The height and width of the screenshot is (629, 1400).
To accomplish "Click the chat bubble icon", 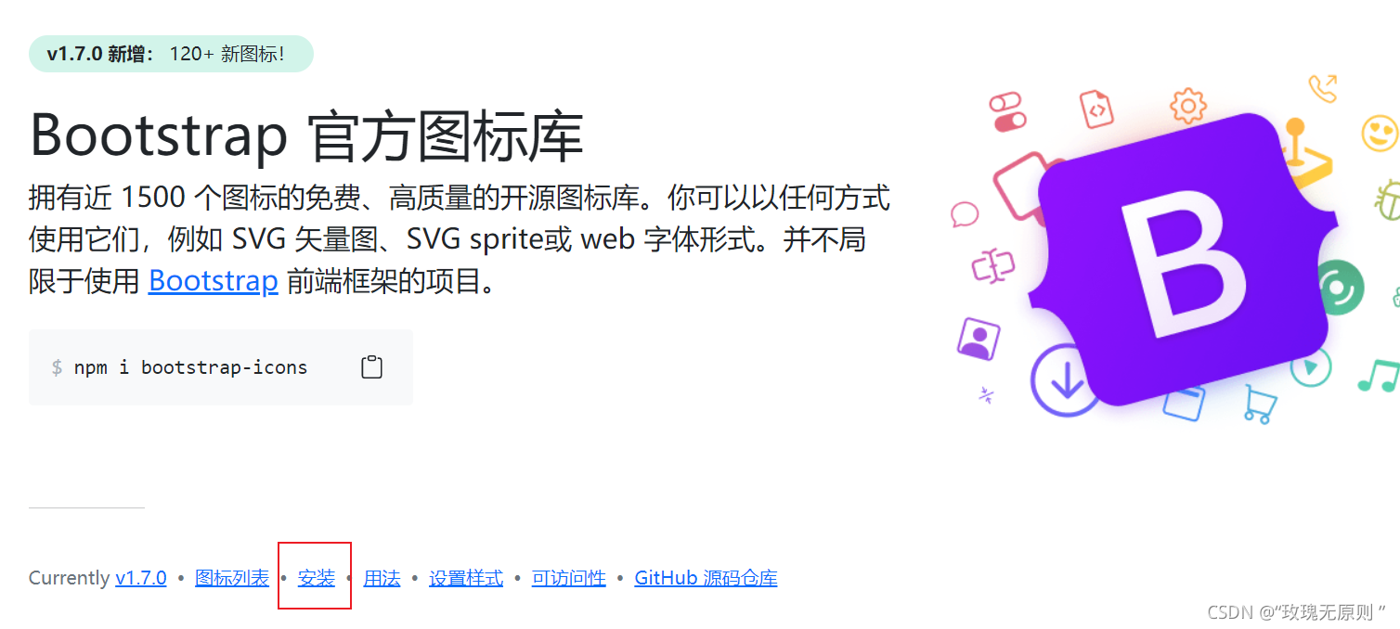I will pos(966,214).
